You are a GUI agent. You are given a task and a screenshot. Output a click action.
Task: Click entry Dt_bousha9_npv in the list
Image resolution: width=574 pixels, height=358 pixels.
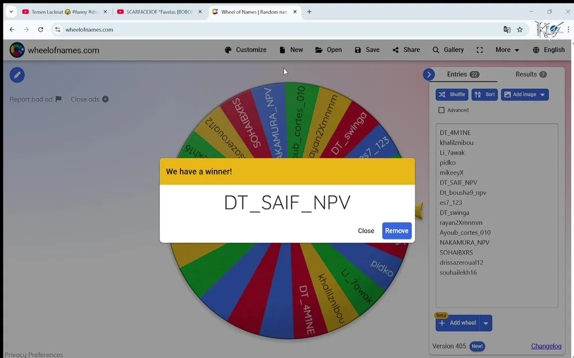coord(463,192)
